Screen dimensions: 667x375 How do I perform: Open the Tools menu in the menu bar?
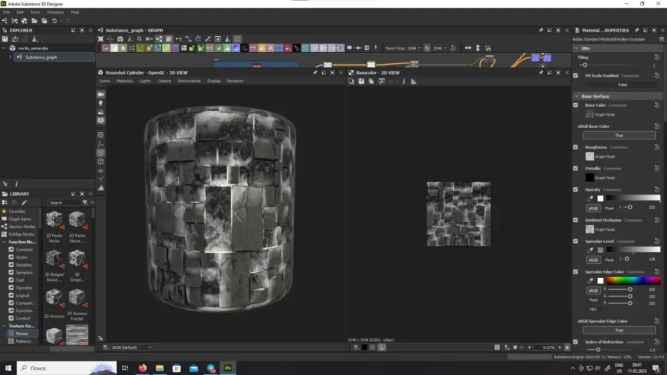click(35, 12)
